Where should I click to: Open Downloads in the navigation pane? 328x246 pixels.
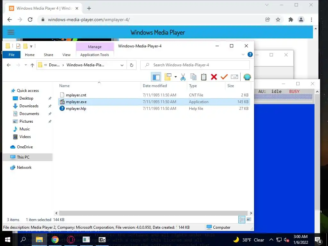[x=29, y=106]
